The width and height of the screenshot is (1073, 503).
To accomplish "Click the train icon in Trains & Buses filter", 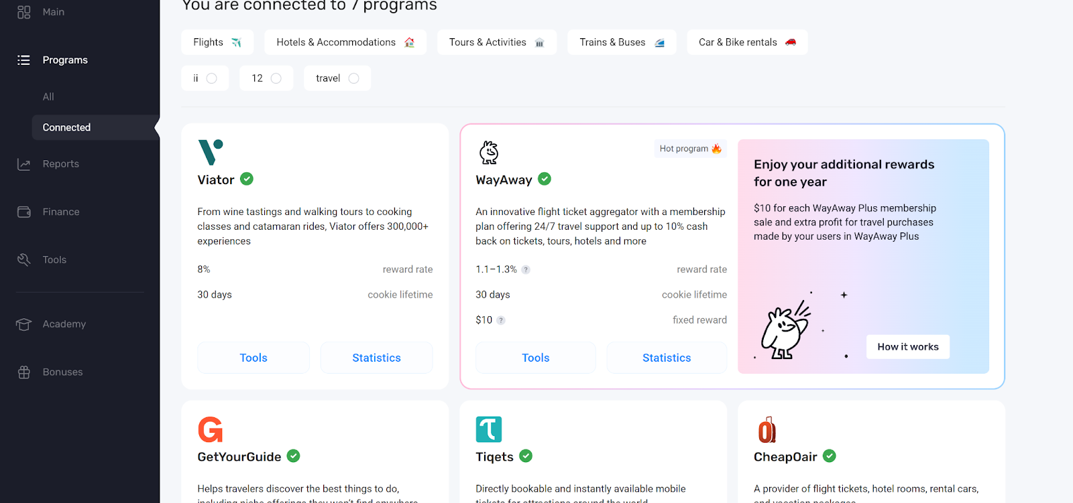I will pyautogui.click(x=659, y=43).
